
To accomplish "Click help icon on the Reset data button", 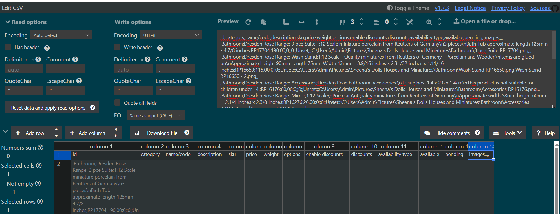I will tap(93, 108).
